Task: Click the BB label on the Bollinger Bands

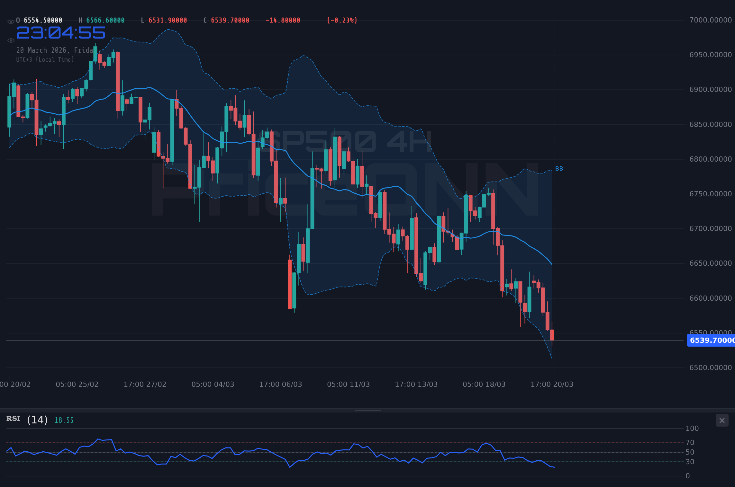Action: (x=559, y=168)
